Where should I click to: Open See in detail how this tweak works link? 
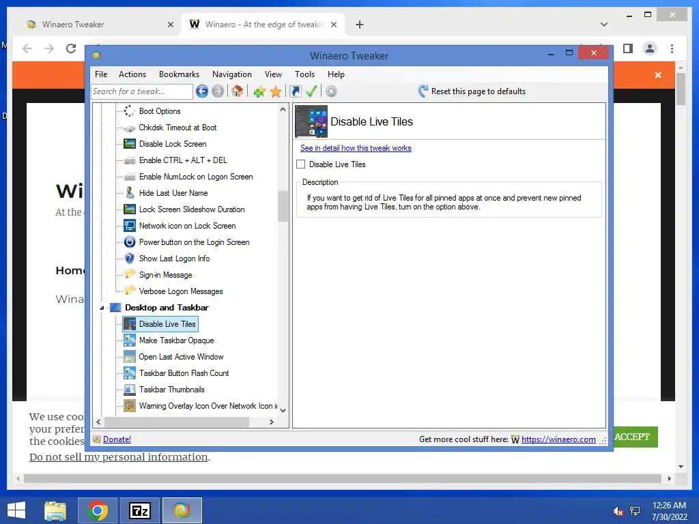click(356, 148)
